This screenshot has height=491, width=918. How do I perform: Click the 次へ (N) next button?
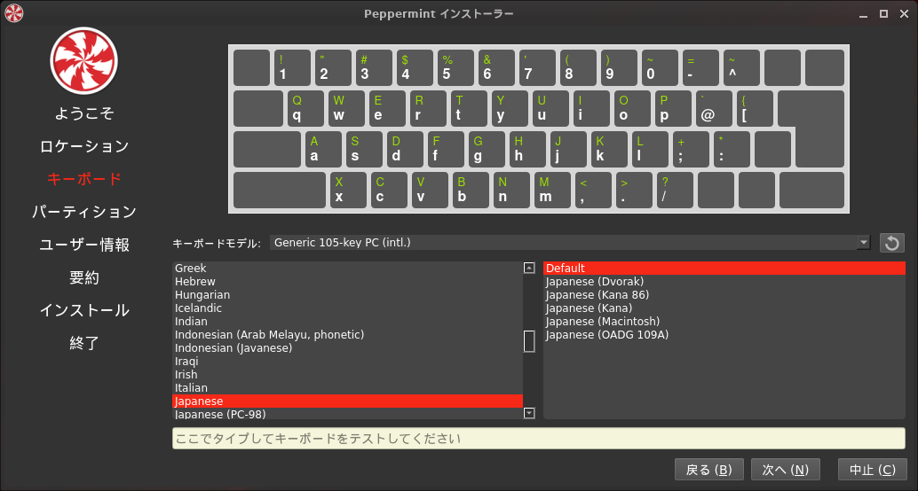785,470
